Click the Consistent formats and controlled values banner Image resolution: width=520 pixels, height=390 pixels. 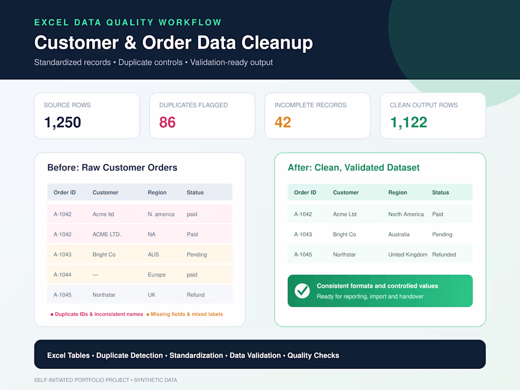click(380, 291)
